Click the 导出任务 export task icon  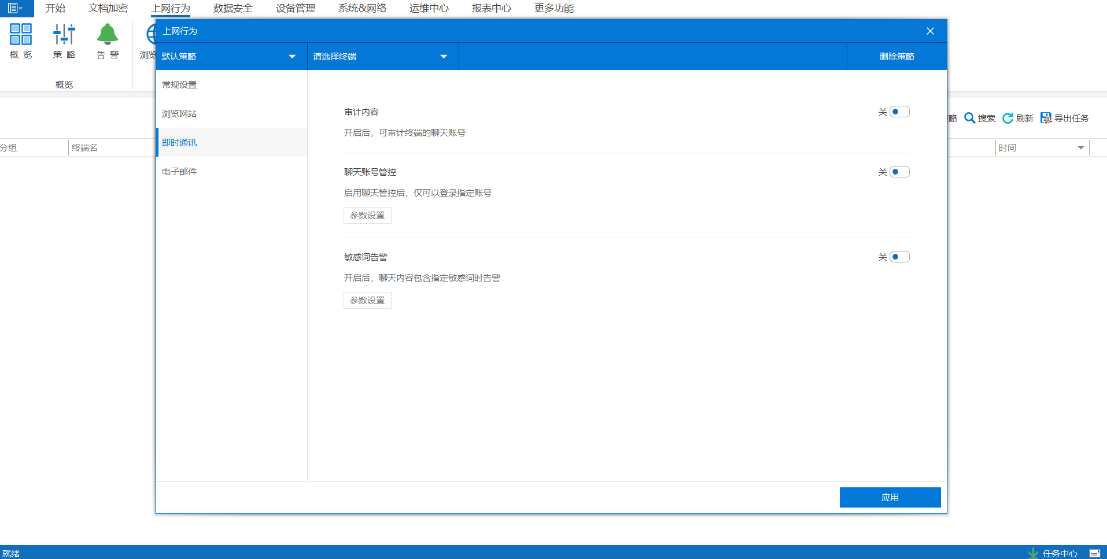pos(1046,117)
